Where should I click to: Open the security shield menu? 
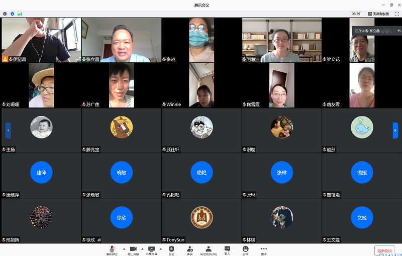coord(171,249)
